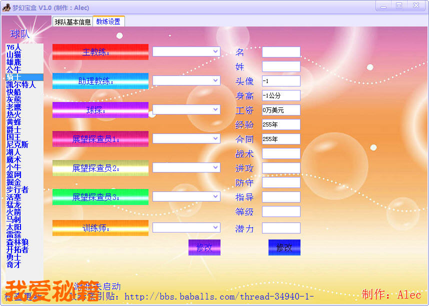Focus the 工资 salary field
The height and width of the screenshot is (306, 429).
(280, 110)
